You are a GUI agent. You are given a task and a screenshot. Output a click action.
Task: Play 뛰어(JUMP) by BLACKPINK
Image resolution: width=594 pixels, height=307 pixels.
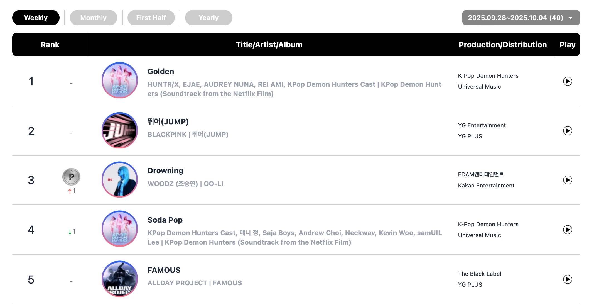567,131
